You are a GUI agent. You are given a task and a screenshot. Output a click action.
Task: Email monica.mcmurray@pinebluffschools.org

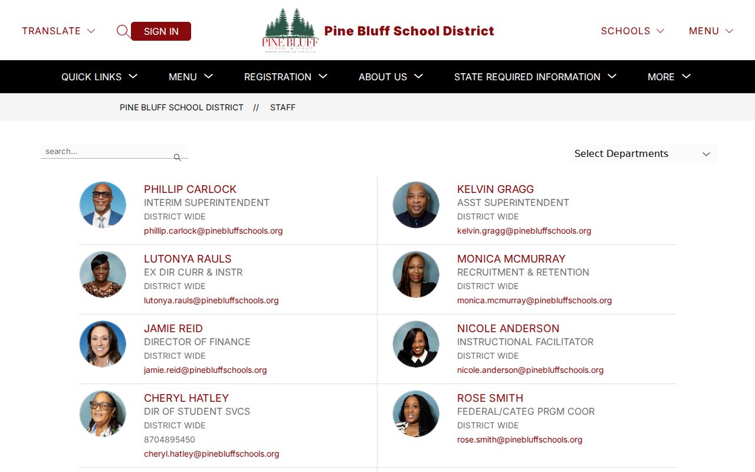[534, 300]
